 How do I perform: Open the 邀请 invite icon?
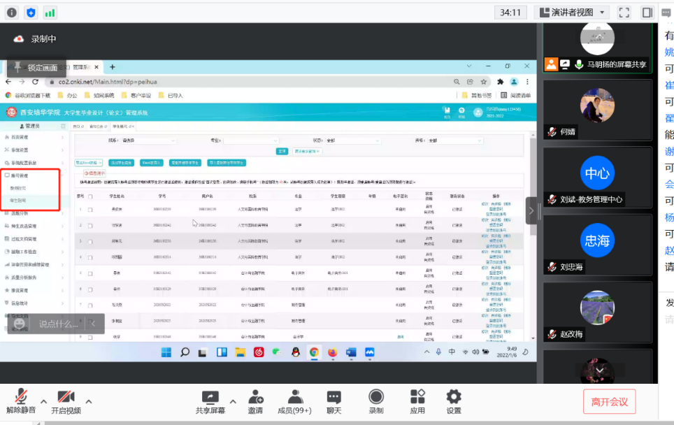tap(255, 396)
